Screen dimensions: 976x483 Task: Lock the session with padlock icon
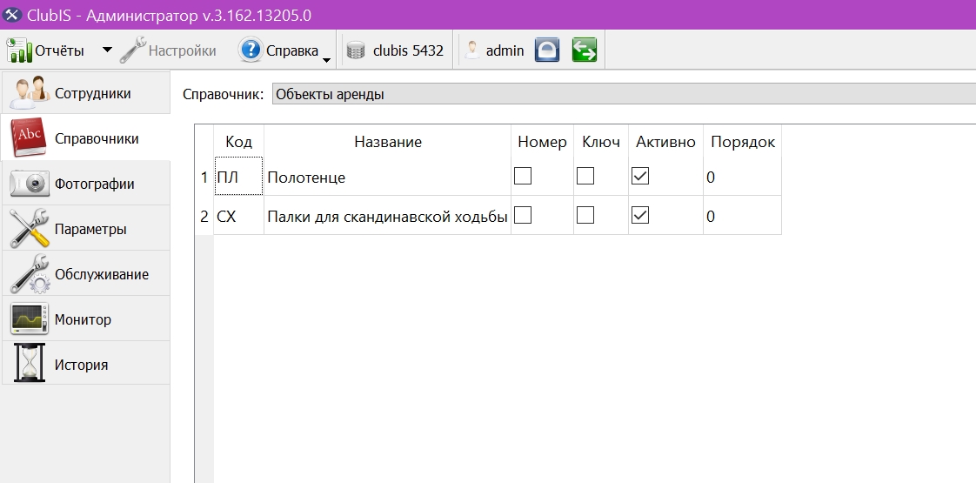(x=547, y=50)
